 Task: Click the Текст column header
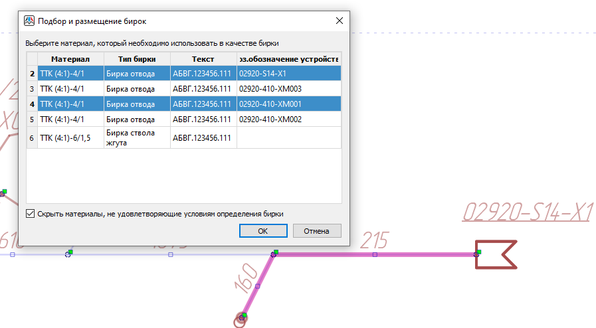click(203, 58)
